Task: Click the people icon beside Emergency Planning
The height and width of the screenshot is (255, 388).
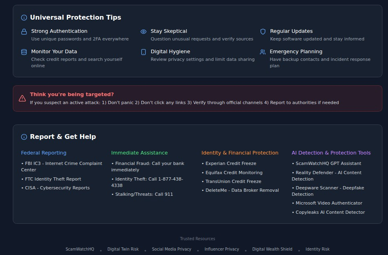Action: 263,52
